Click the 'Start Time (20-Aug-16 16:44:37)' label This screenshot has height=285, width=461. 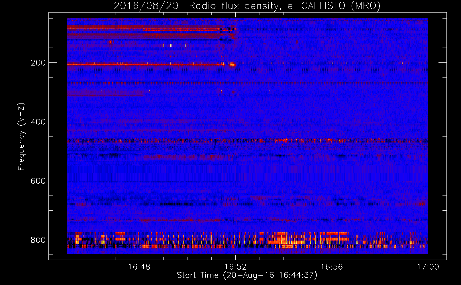point(247,275)
